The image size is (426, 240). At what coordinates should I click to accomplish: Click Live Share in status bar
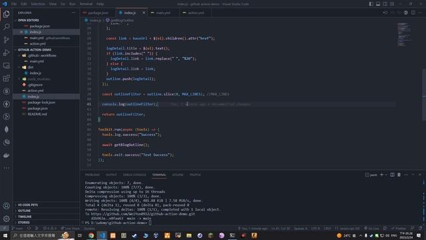[70, 228]
